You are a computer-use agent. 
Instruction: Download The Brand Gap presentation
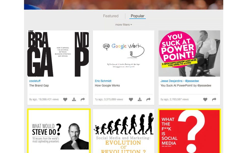click(x=74, y=99)
